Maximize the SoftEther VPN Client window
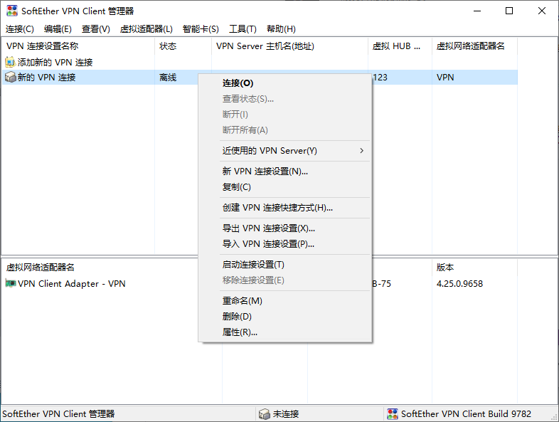This screenshot has height=422, width=559. [509, 11]
